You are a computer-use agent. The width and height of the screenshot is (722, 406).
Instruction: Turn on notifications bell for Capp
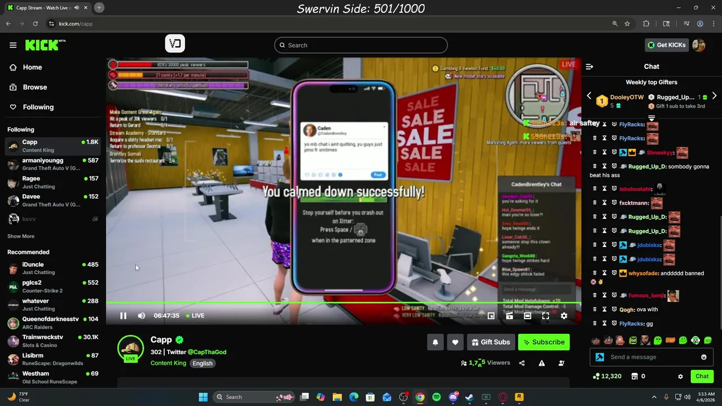click(435, 342)
